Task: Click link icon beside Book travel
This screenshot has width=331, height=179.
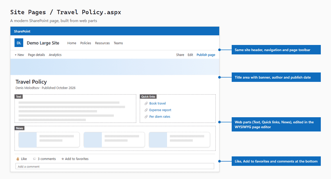Action: pyautogui.click(x=146, y=103)
